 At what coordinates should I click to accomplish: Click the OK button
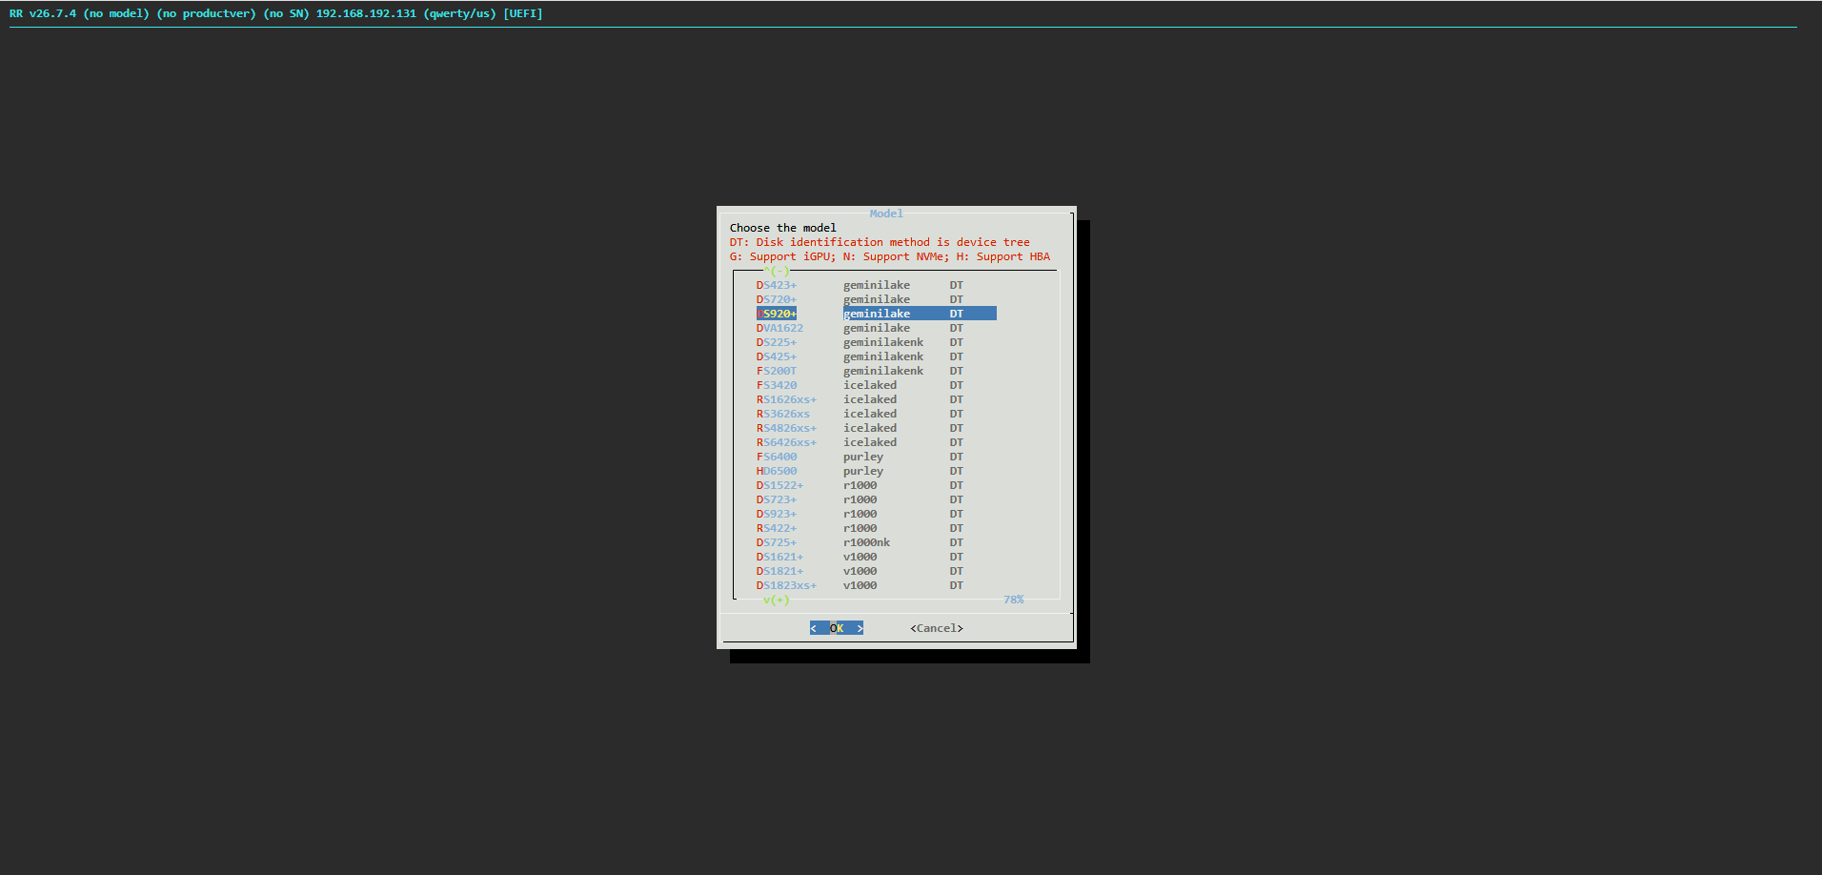coord(837,628)
